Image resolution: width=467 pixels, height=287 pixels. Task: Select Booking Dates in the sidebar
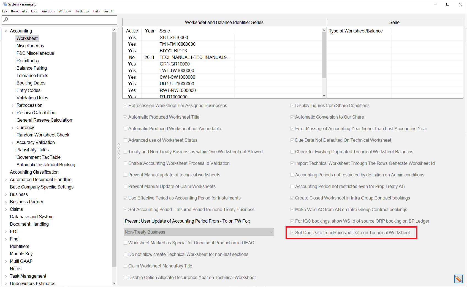(31, 83)
